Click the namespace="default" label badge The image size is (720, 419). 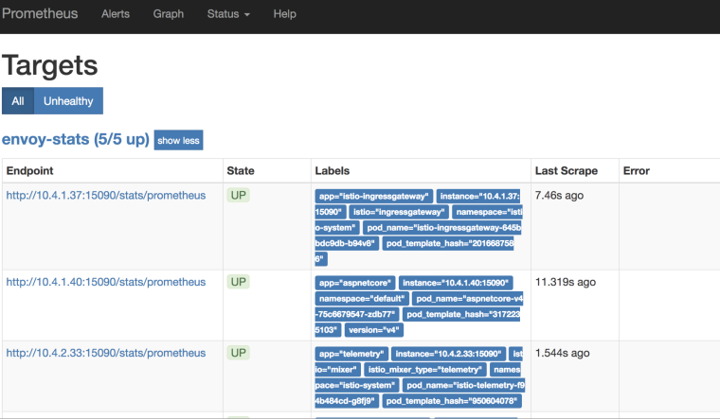(362, 299)
